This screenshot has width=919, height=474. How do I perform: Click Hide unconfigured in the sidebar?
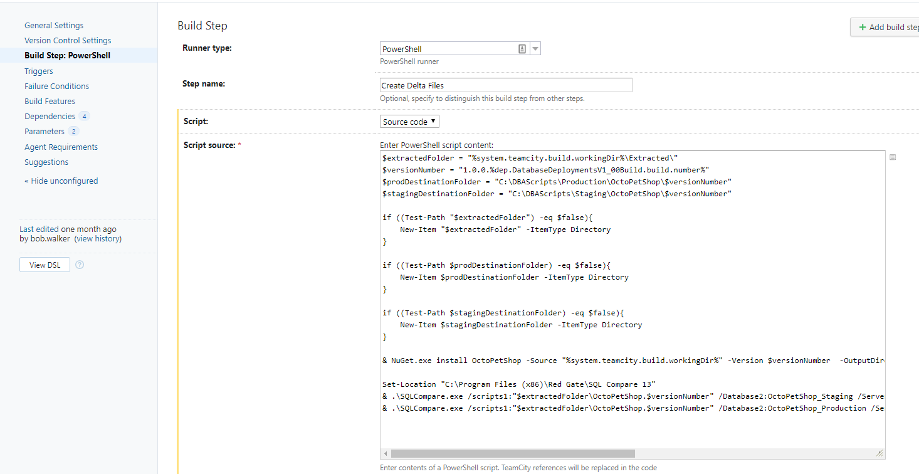[61, 181]
